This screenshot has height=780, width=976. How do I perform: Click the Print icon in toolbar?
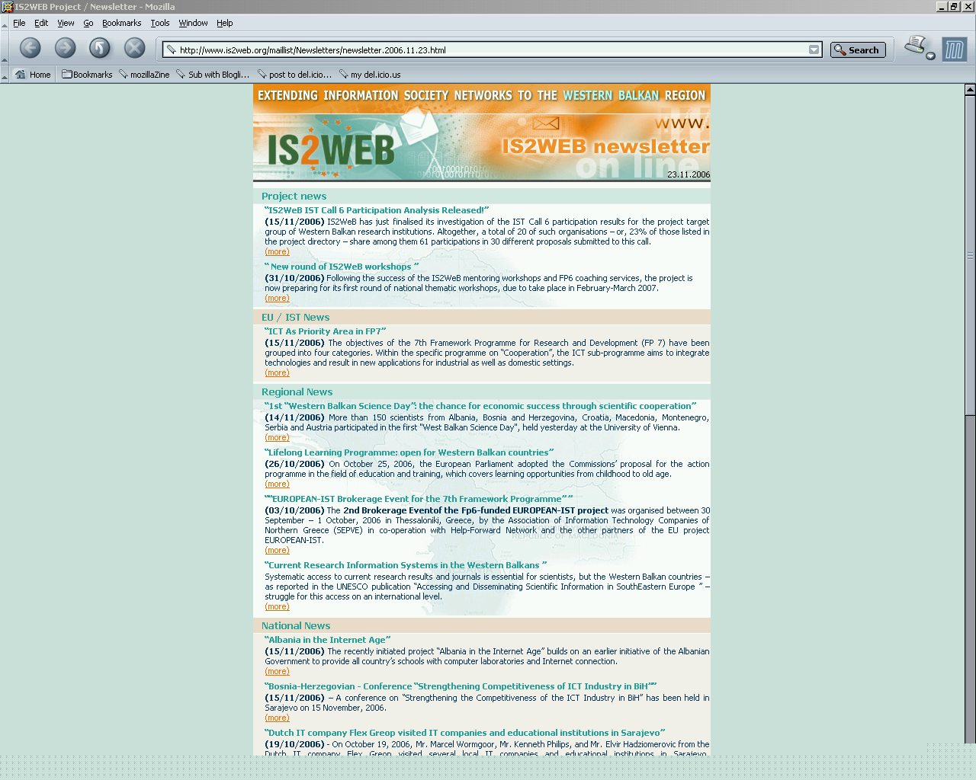[915, 46]
